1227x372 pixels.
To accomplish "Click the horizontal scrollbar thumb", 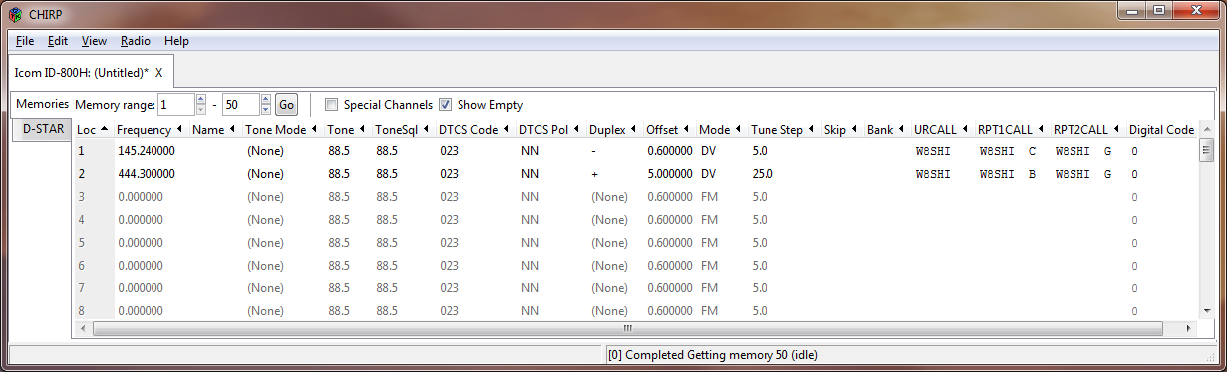I will [628, 328].
